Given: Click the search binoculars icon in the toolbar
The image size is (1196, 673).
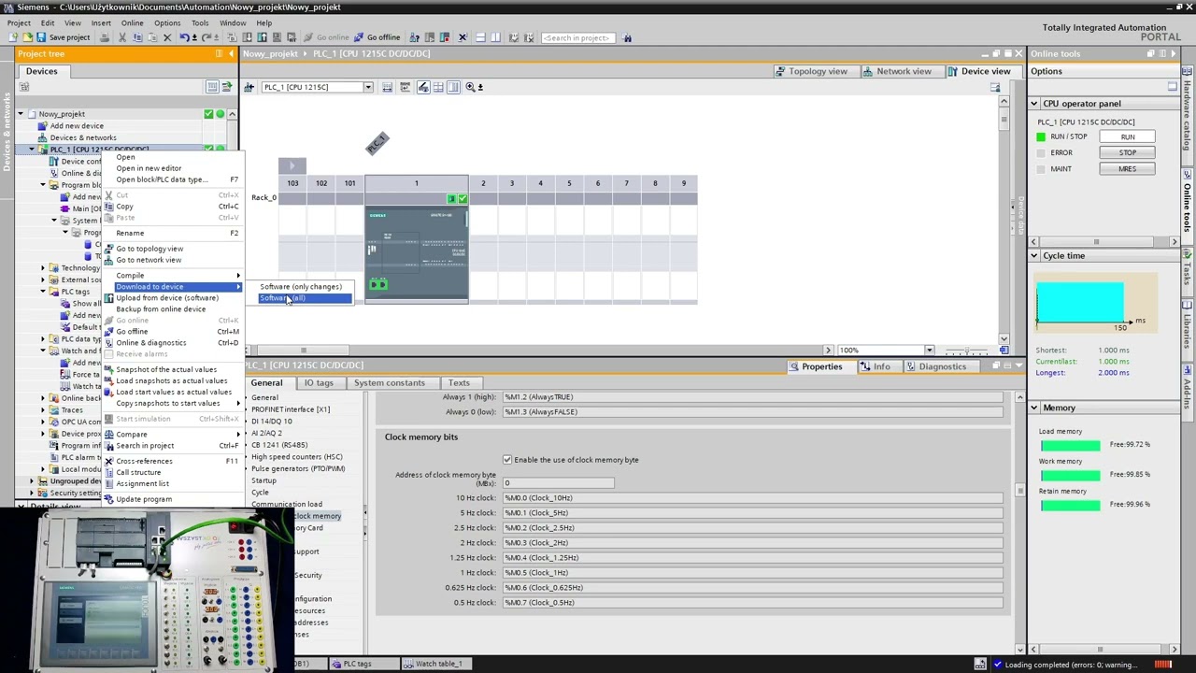Looking at the screenshot, I should coord(627,37).
